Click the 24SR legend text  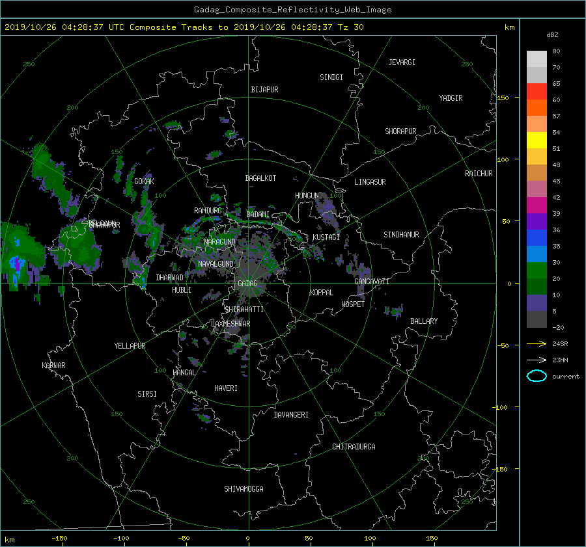pos(560,344)
